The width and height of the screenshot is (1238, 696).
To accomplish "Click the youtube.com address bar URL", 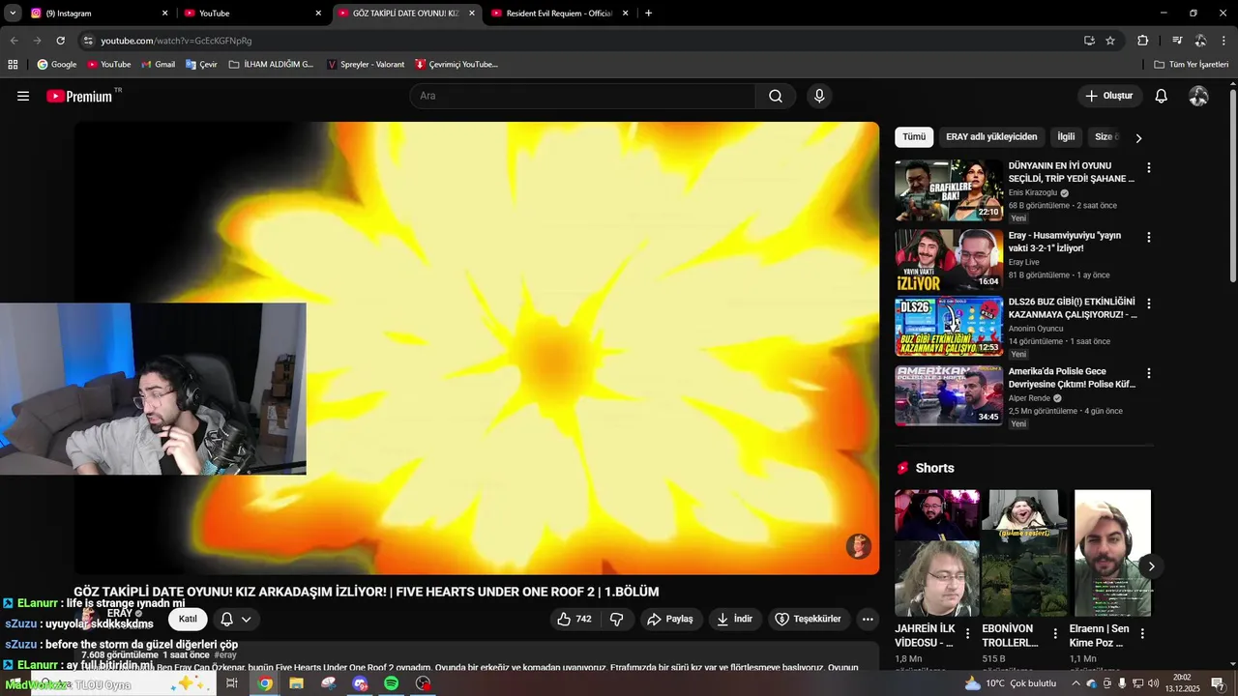I will coord(176,41).
